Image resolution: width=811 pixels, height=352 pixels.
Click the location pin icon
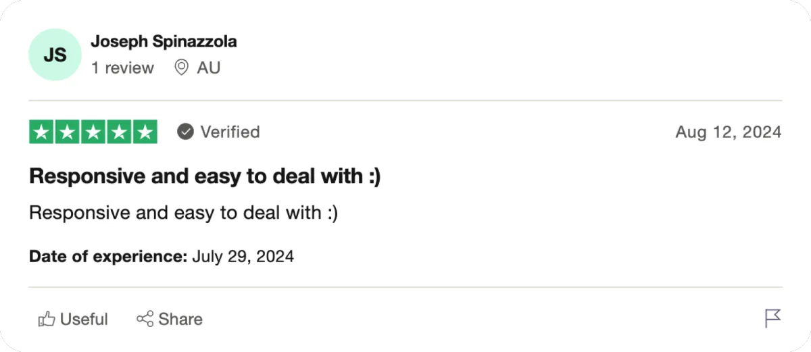[181, 68]
